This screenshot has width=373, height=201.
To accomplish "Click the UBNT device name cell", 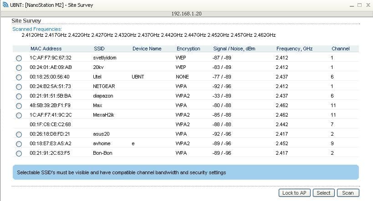I will coord(138,77).
